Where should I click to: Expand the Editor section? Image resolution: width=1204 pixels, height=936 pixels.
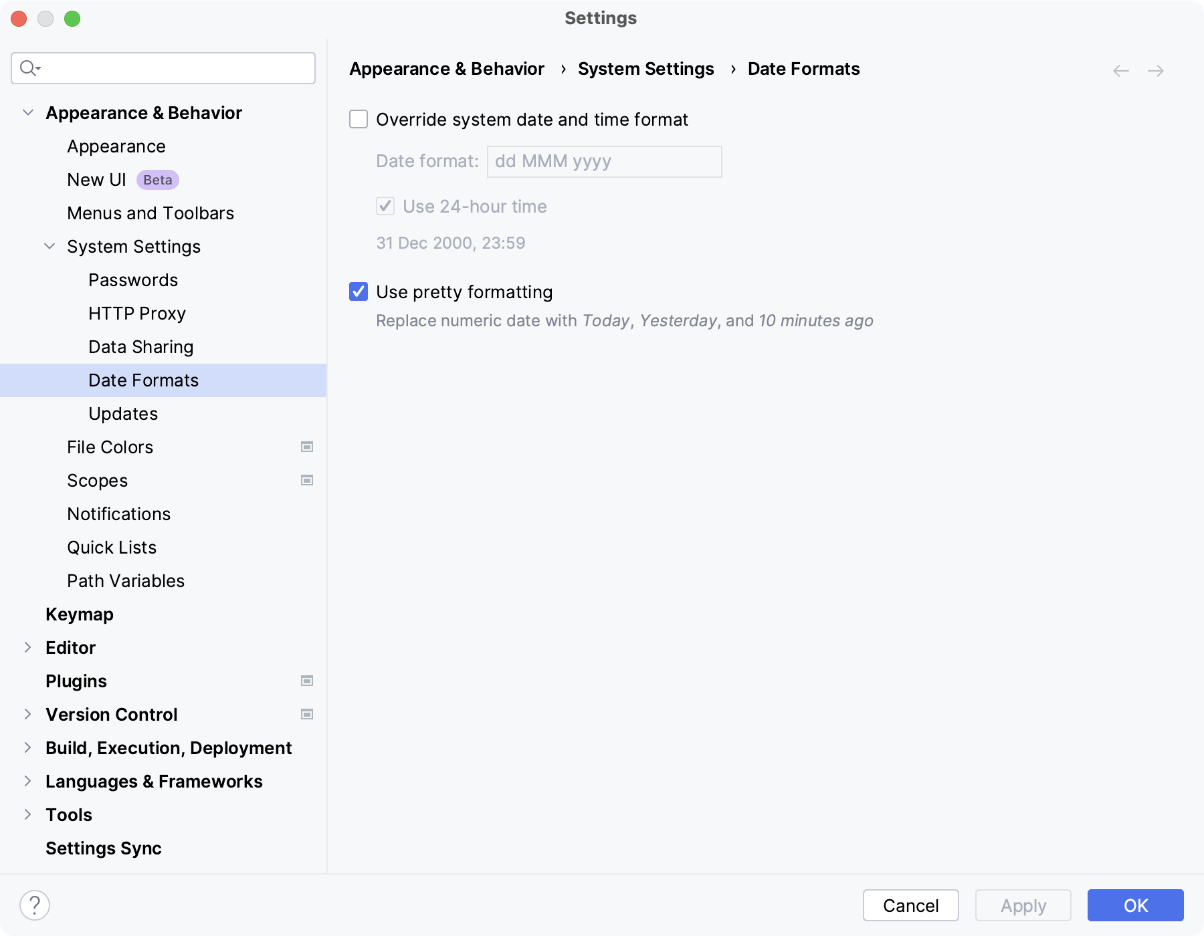[x=28, y=647]
